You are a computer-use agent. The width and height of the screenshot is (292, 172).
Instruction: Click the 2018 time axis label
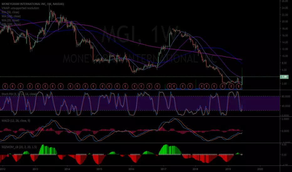196,169
